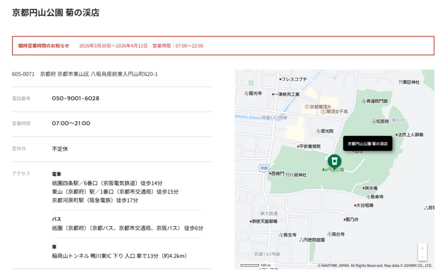
Task: Click the 京都華頂大 school icon
Action: click(x=307, y=107)
